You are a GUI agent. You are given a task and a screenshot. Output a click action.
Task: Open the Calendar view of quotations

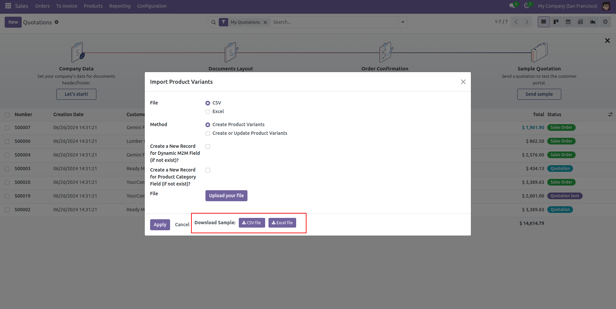click(x=568, y=22)
